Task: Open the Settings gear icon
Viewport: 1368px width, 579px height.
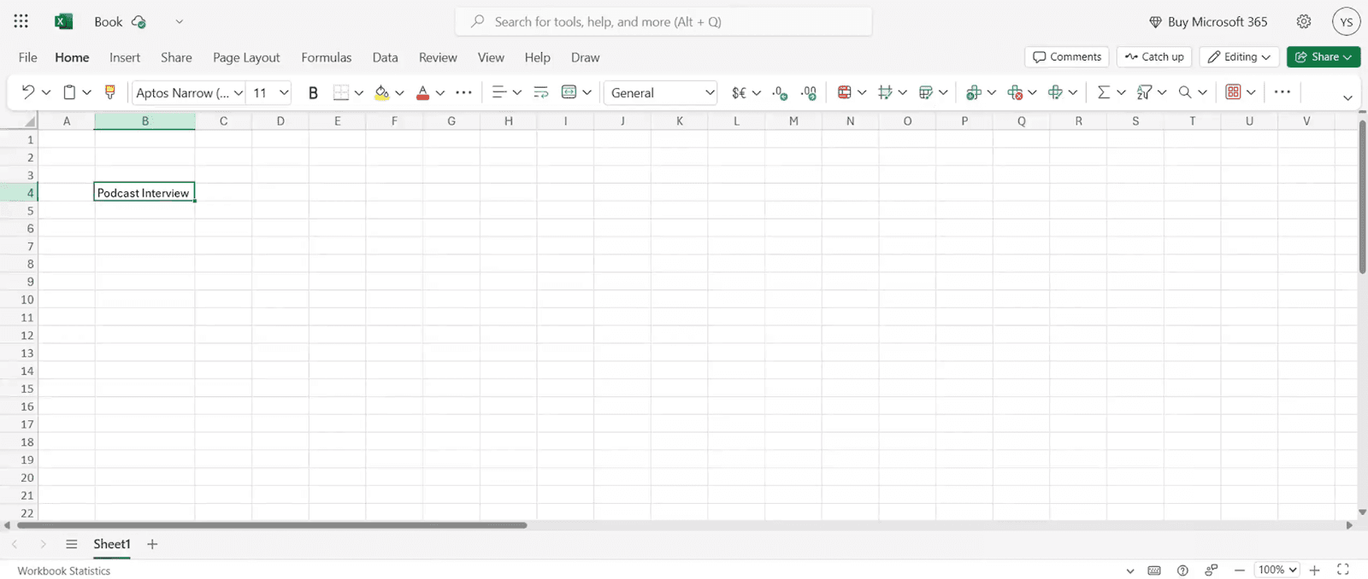Action: pyautogui.click(x=1304, y=22)
